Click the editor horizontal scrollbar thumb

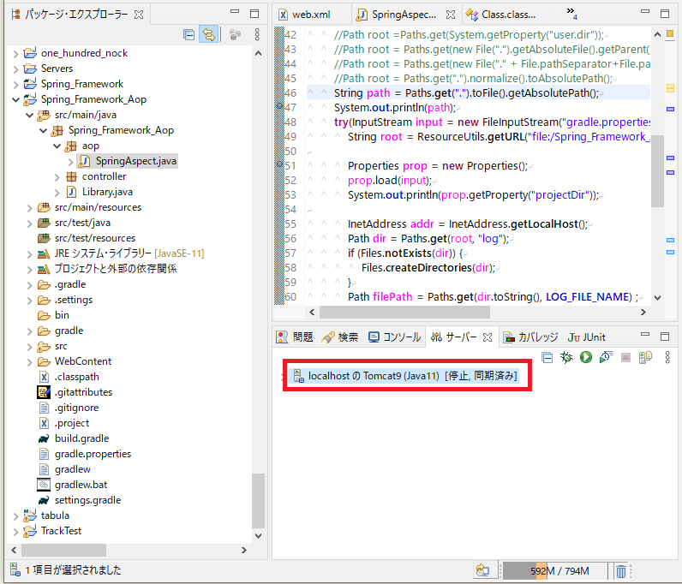pyautogui.click(x=404, y=313)
